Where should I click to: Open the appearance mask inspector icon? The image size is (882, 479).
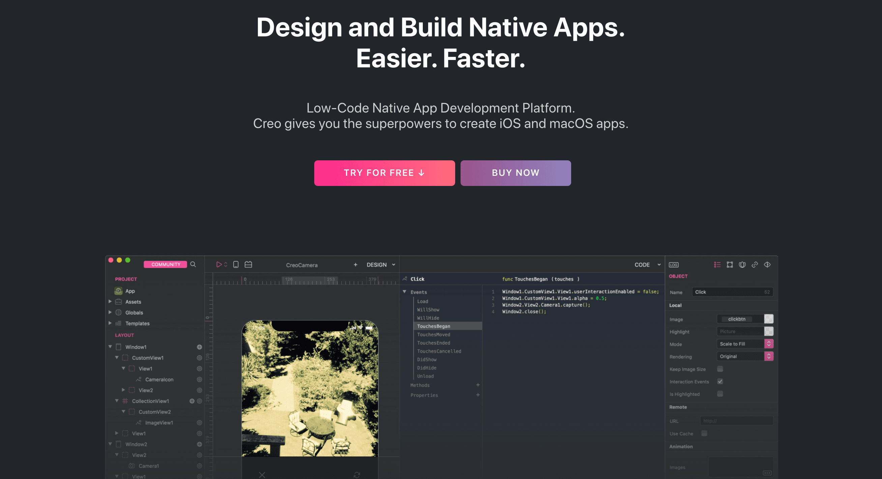tap(742, 264)
